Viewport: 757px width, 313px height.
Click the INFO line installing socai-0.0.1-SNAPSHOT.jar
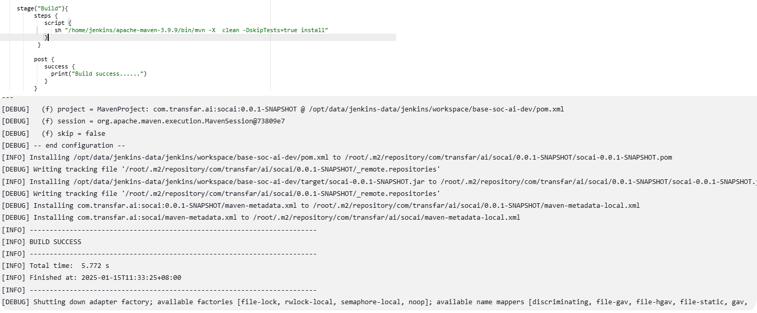pyautogui.click(x=378, y=181)
